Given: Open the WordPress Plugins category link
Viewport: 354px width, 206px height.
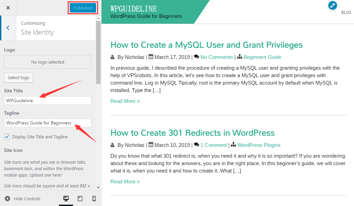Looking at the screenshot, I should pyautogui.click(x=259, y=145).
